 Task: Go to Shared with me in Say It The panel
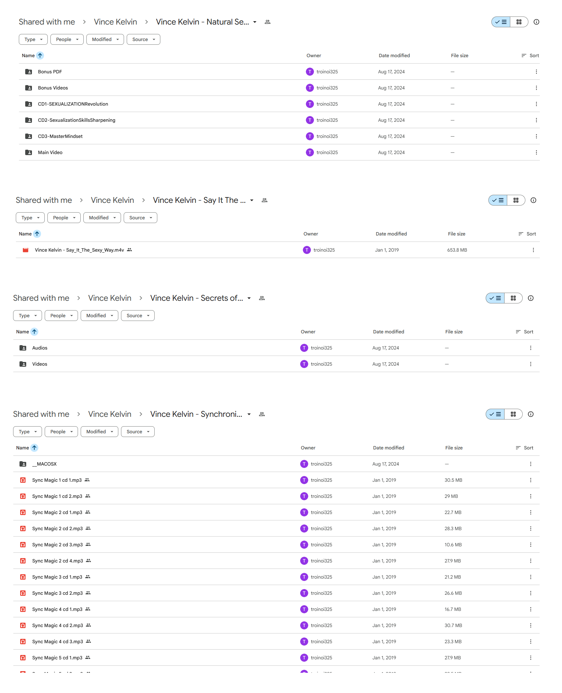pyautogui.click(x=44, y=200)
